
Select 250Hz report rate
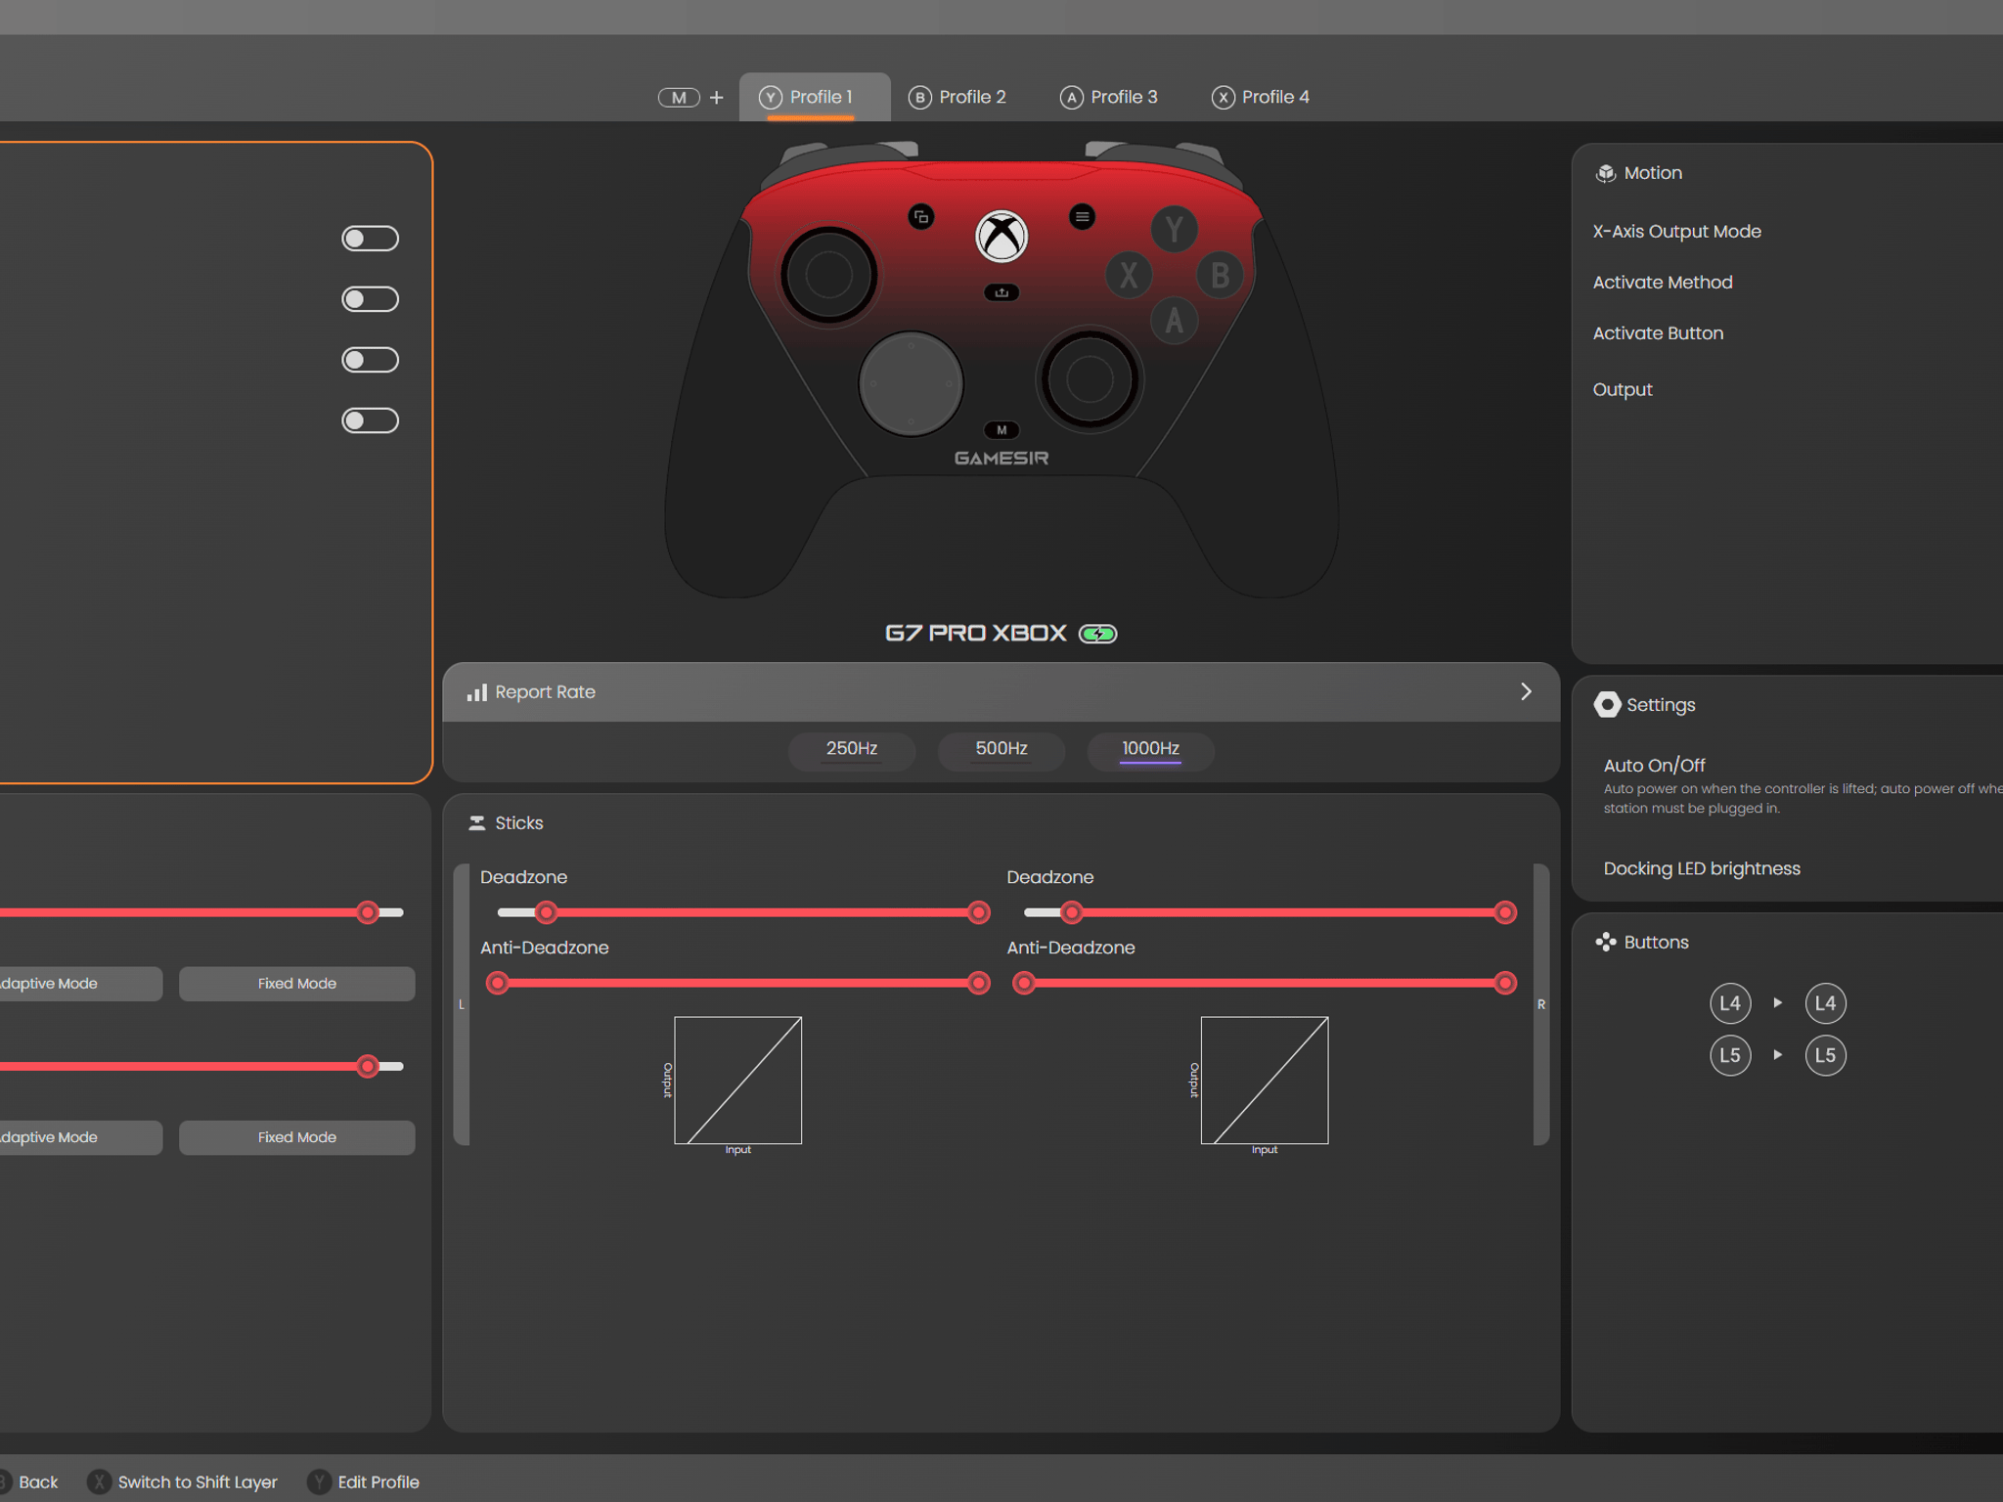click(x=852, y=750)
